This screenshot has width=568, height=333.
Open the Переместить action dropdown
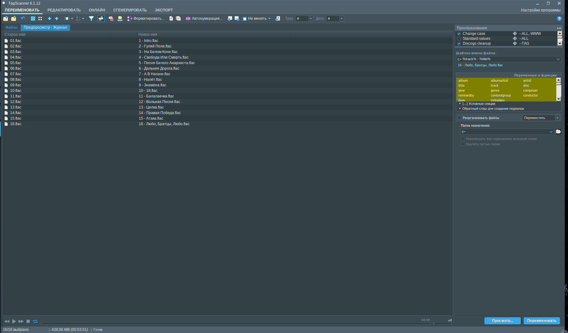point(557,118)
